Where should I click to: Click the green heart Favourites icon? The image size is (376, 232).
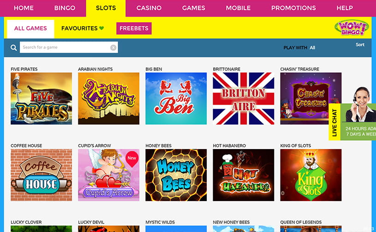(x=101, y=28)
